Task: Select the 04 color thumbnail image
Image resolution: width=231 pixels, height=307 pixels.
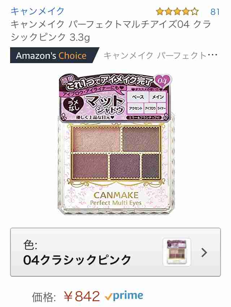Action: tap(177, 252)
